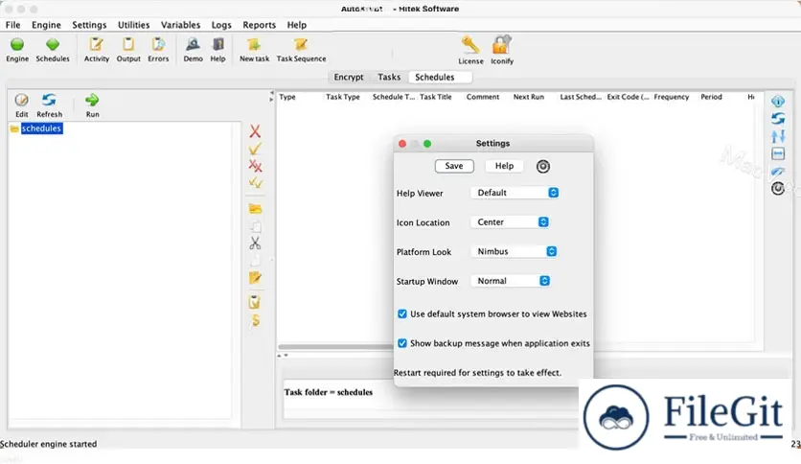This screenshot has height=464, width=801.
Task: Open the Activity log icon
Action: pos(96,45)
